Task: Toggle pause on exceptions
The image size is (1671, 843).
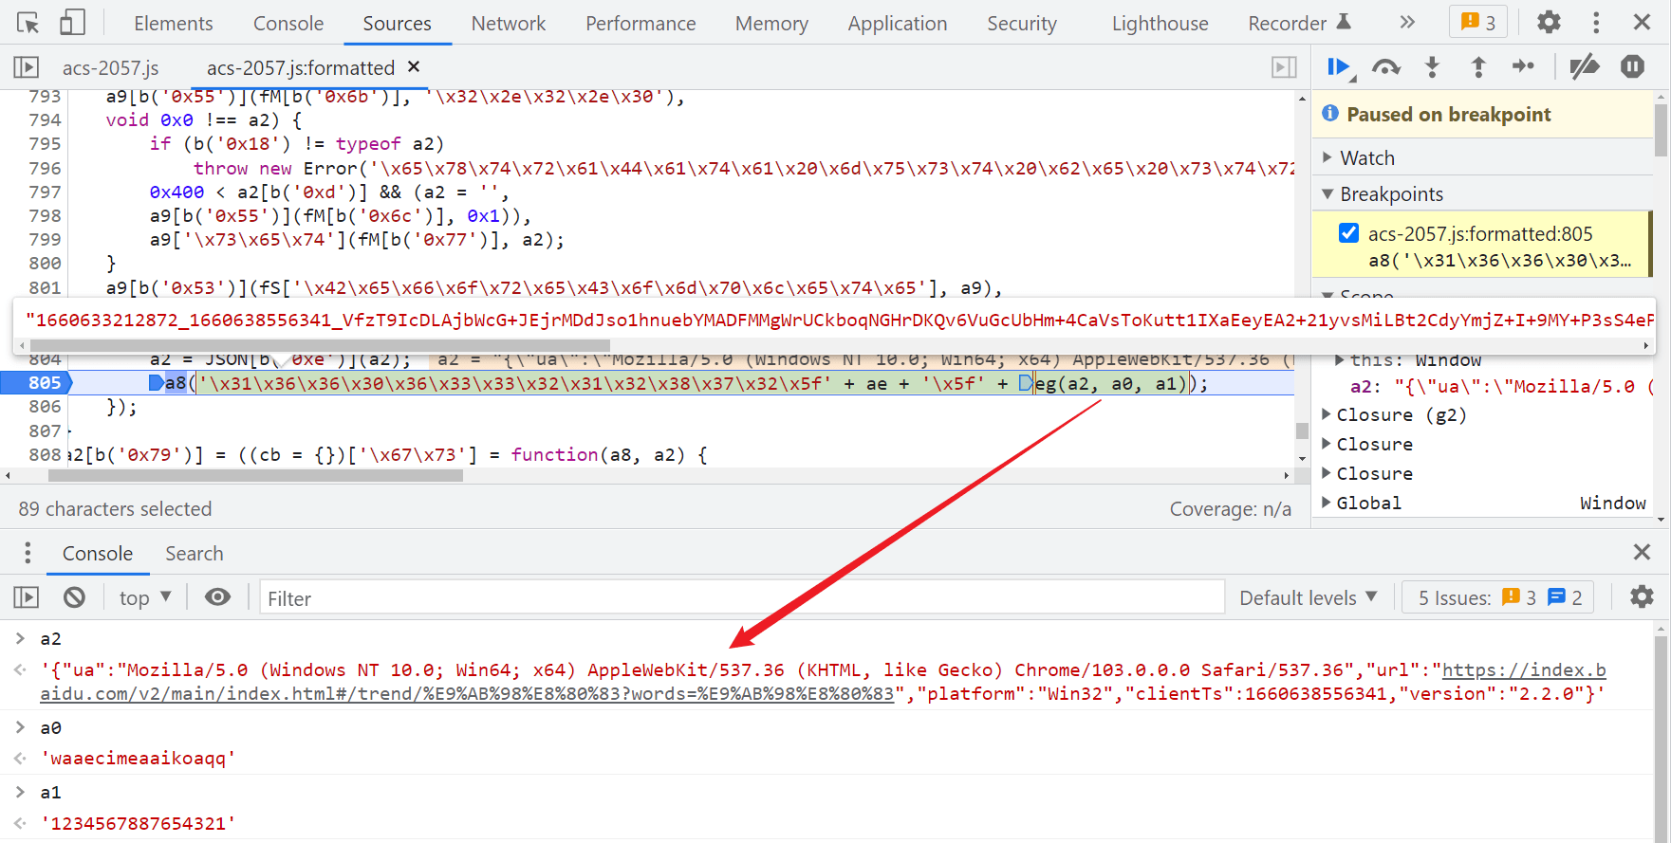Action: (x=1632, y=67)
